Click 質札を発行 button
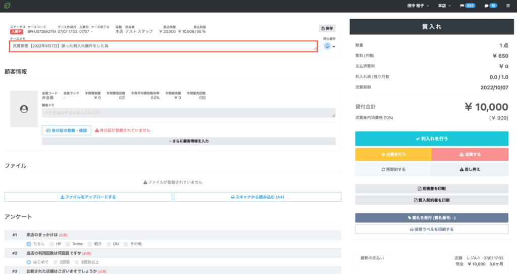 point(432,218)
